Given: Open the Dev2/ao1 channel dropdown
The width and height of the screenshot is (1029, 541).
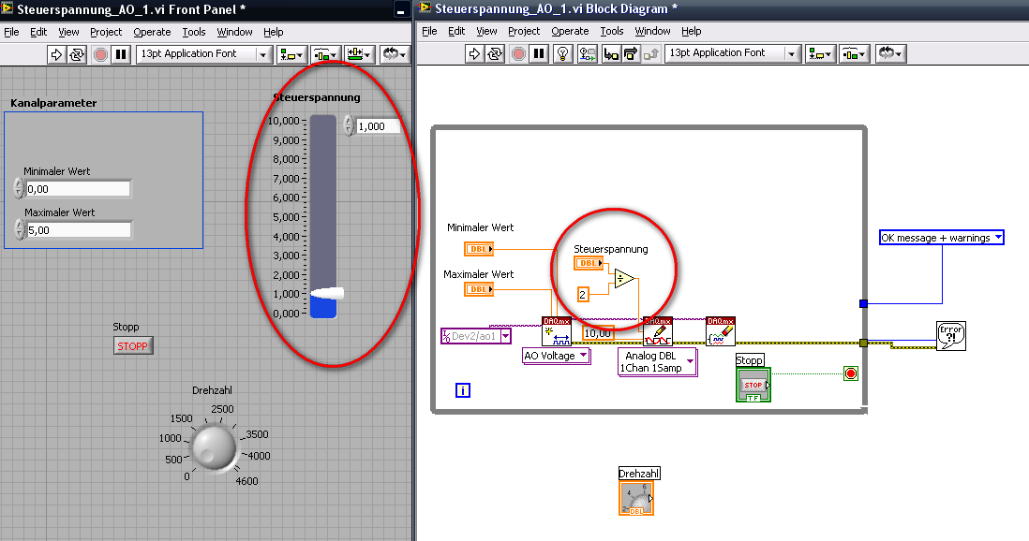Looking at the screenshot, I should (505, 336).
